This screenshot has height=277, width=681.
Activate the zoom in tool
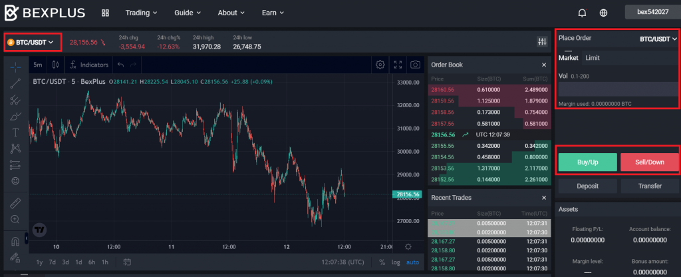click(16, 219)
